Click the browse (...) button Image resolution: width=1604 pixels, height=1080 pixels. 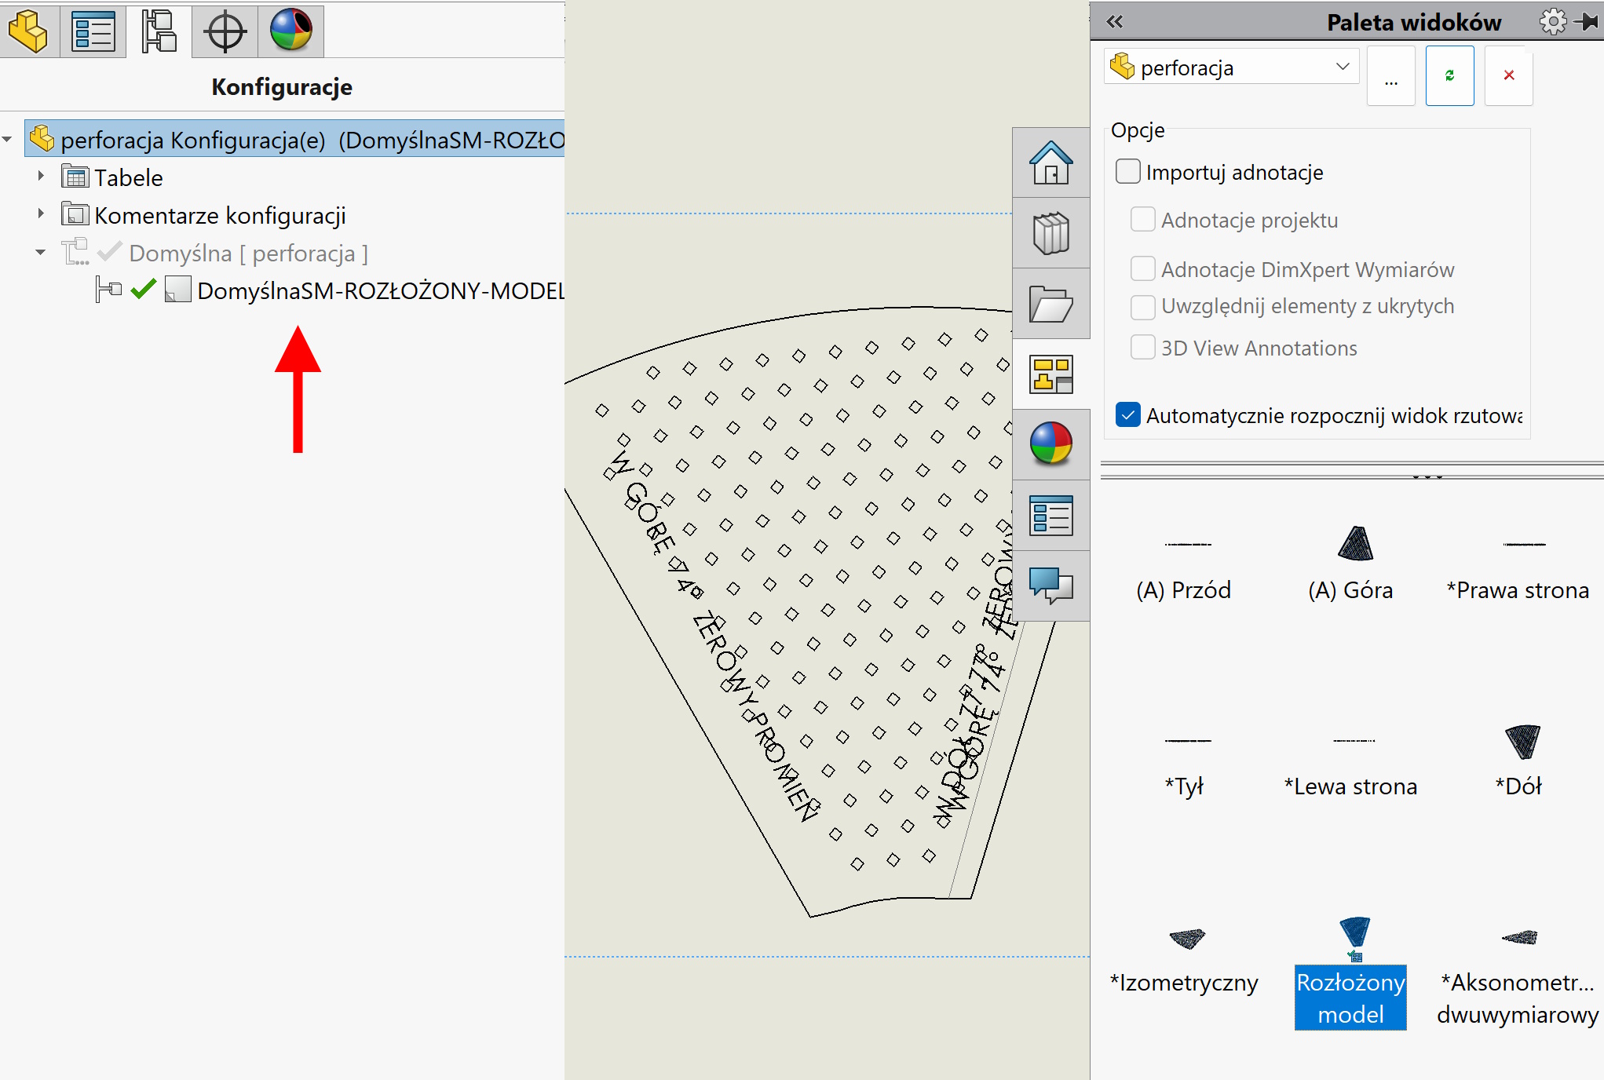pyautogui.click(x=1390, y=76)
